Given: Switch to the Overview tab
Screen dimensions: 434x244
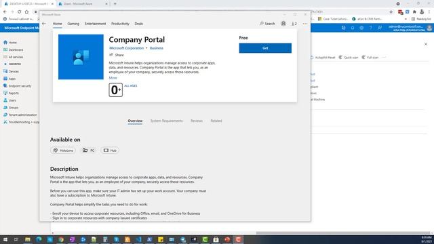Looking at the screenshot, I should 135,121.
